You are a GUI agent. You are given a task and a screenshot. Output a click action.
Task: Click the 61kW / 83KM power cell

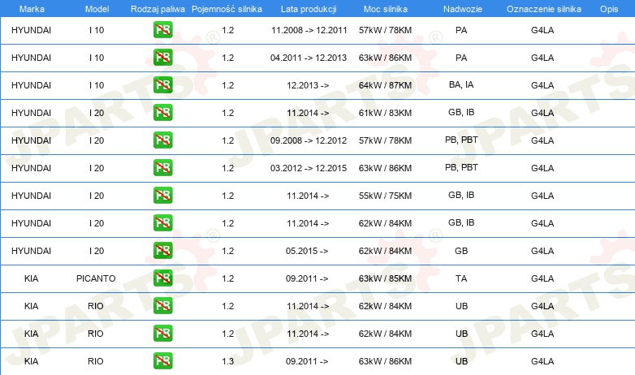pos(385,113)
